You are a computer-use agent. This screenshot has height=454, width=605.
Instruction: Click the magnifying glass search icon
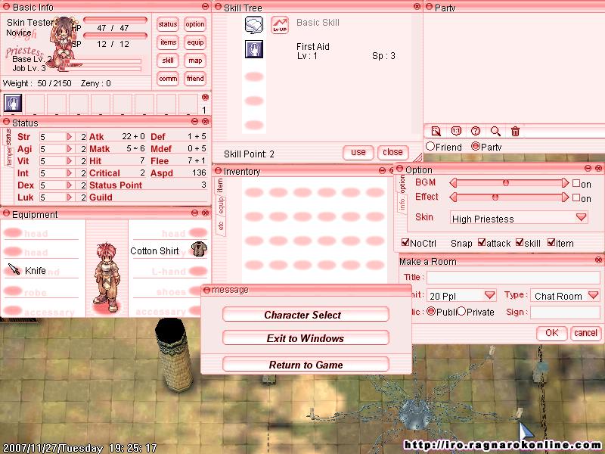point(495,131)
